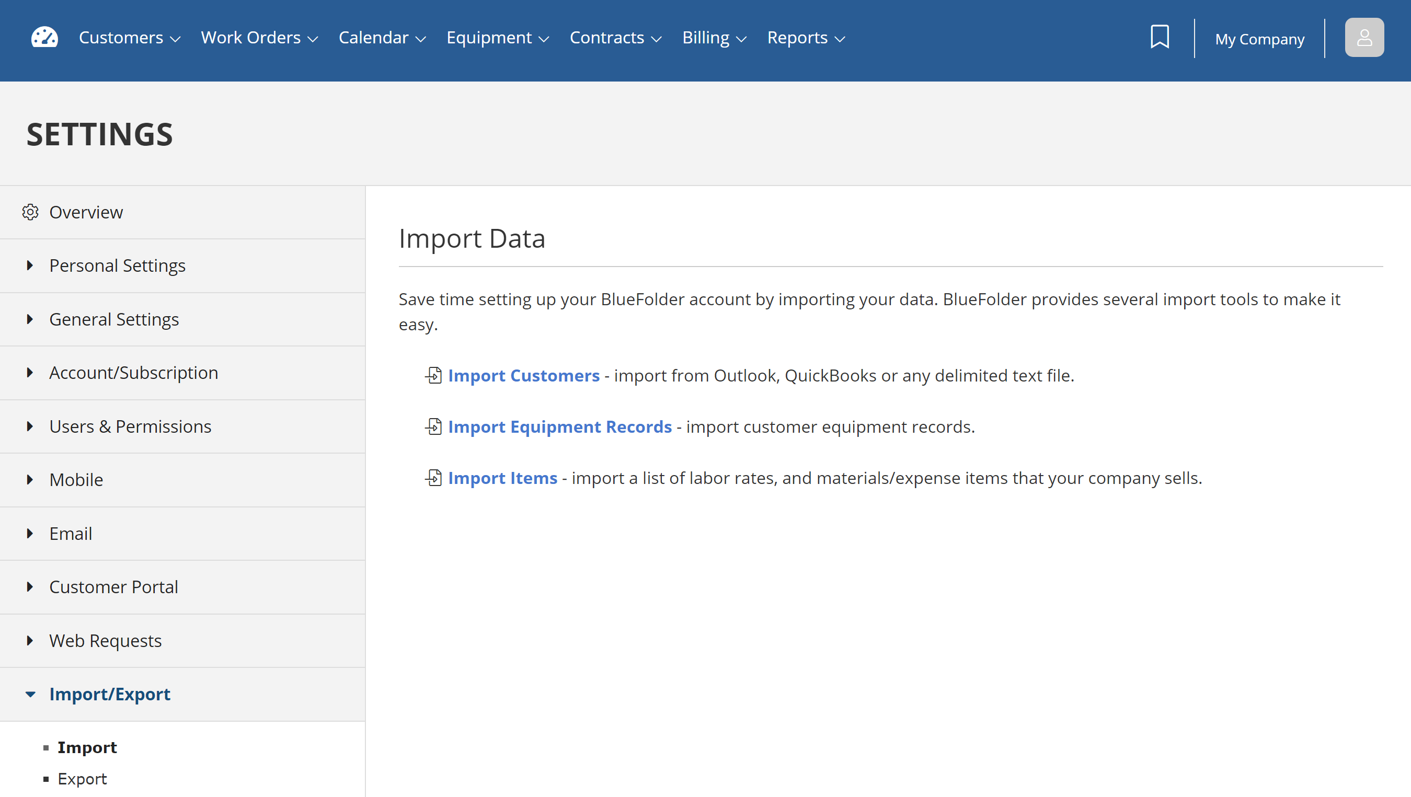Screen dimensions: 1411x797
Task: Select Export sub-item in sidebar
Action: click(82, 779)
